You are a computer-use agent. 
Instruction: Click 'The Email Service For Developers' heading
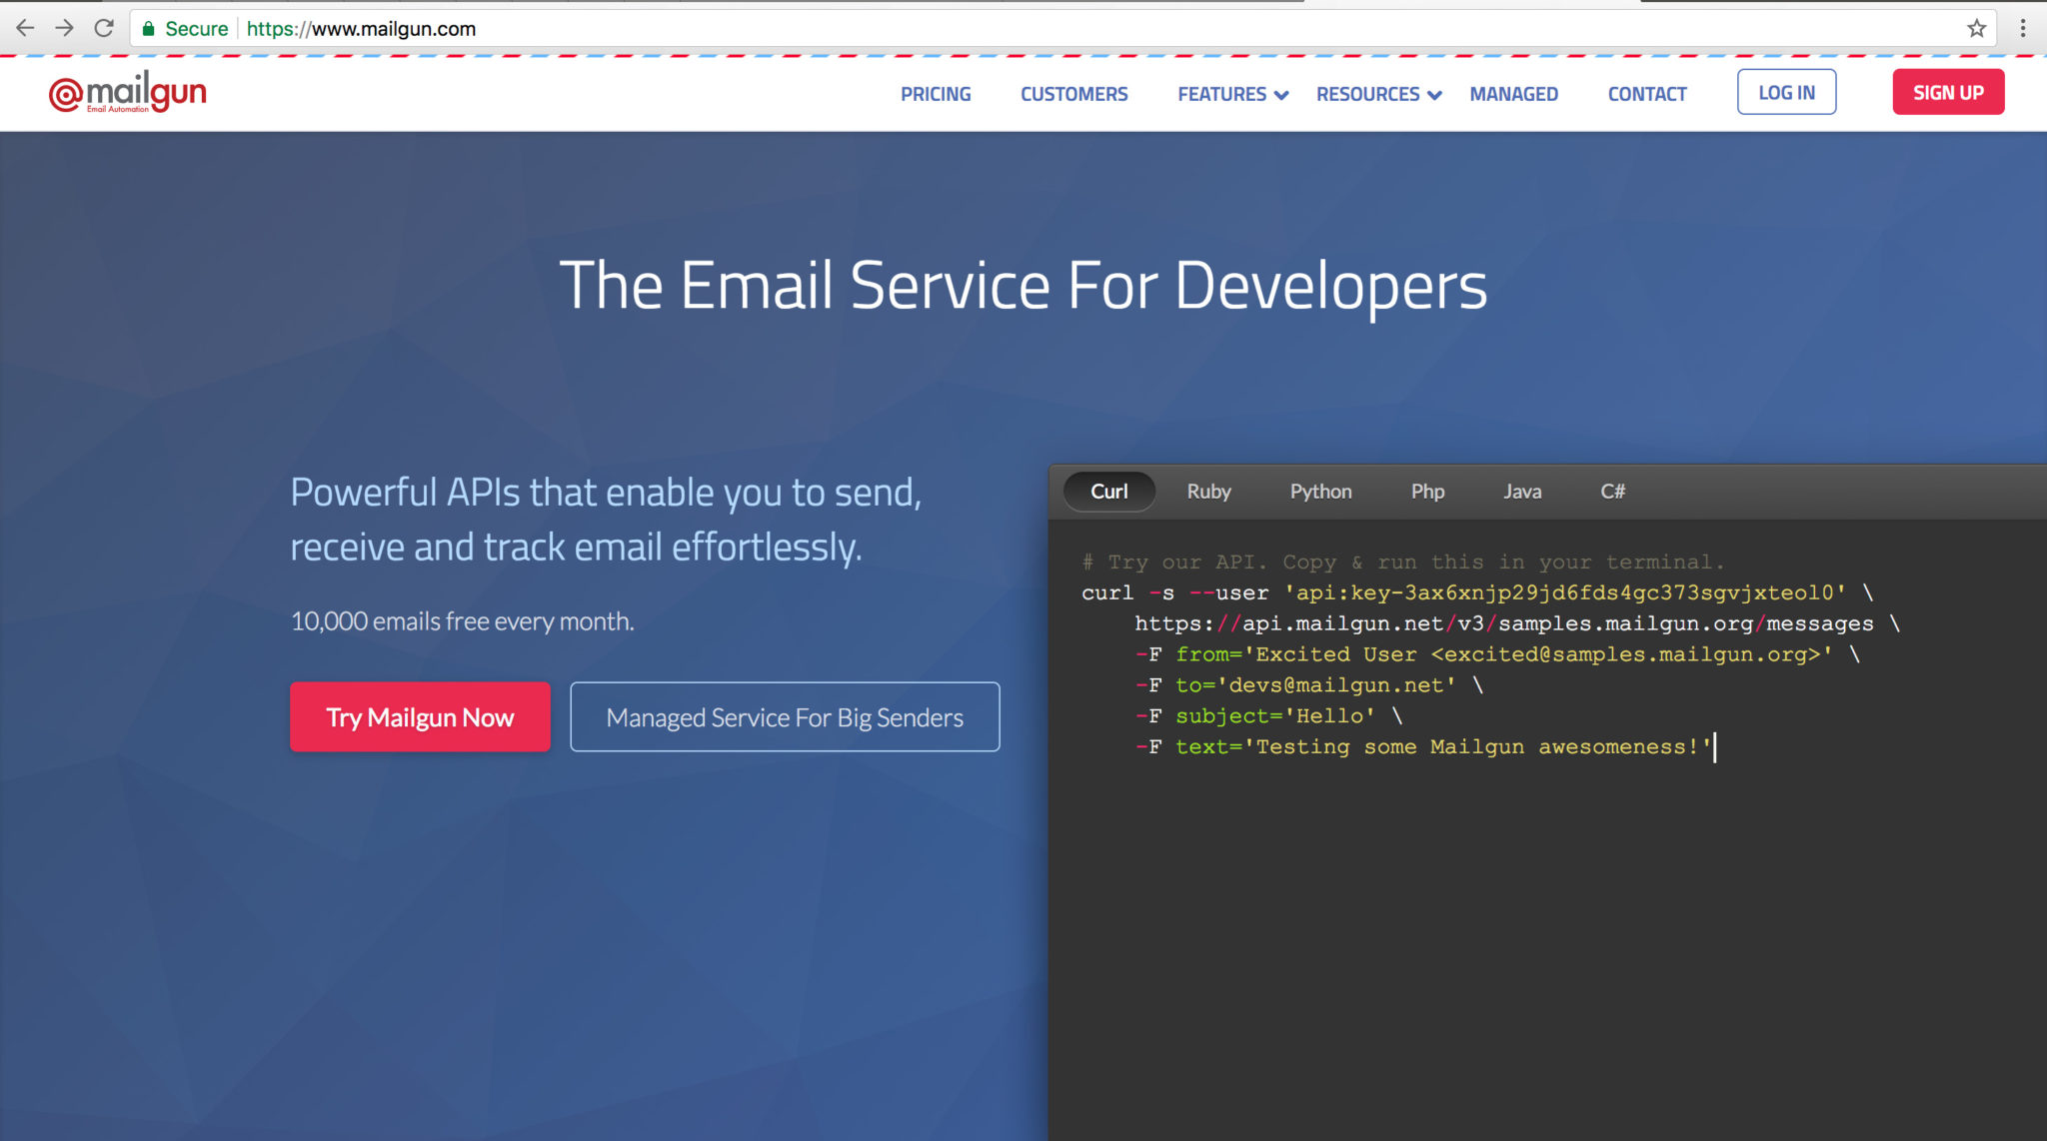pyautogui.click(x=1023, y=286)
